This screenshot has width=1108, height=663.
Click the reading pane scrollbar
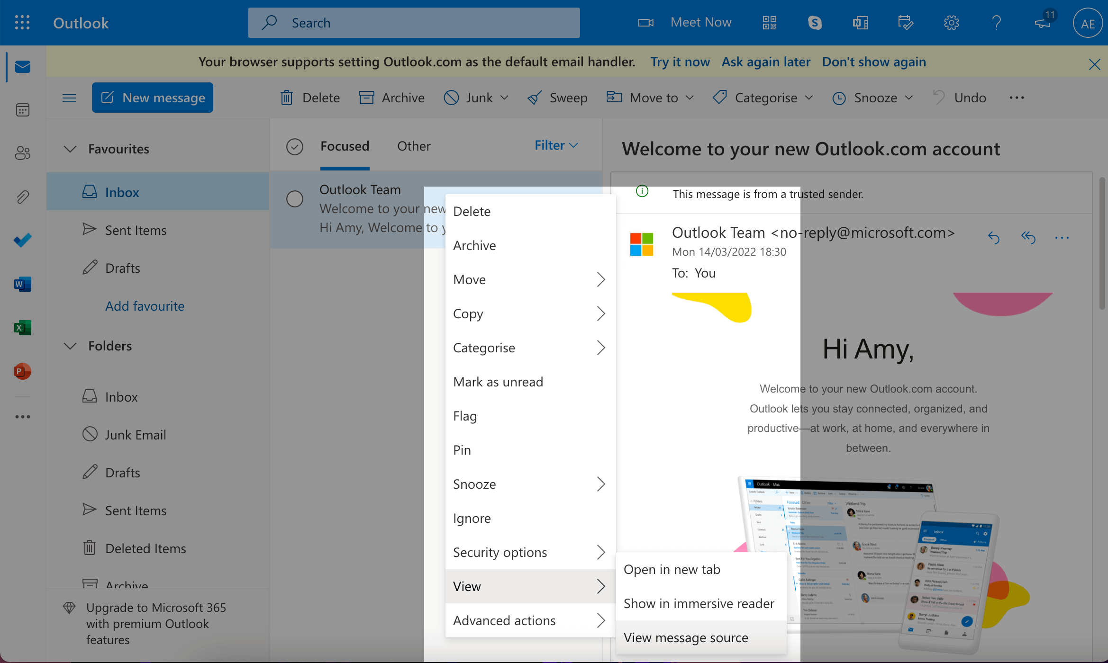[1102, 242]
